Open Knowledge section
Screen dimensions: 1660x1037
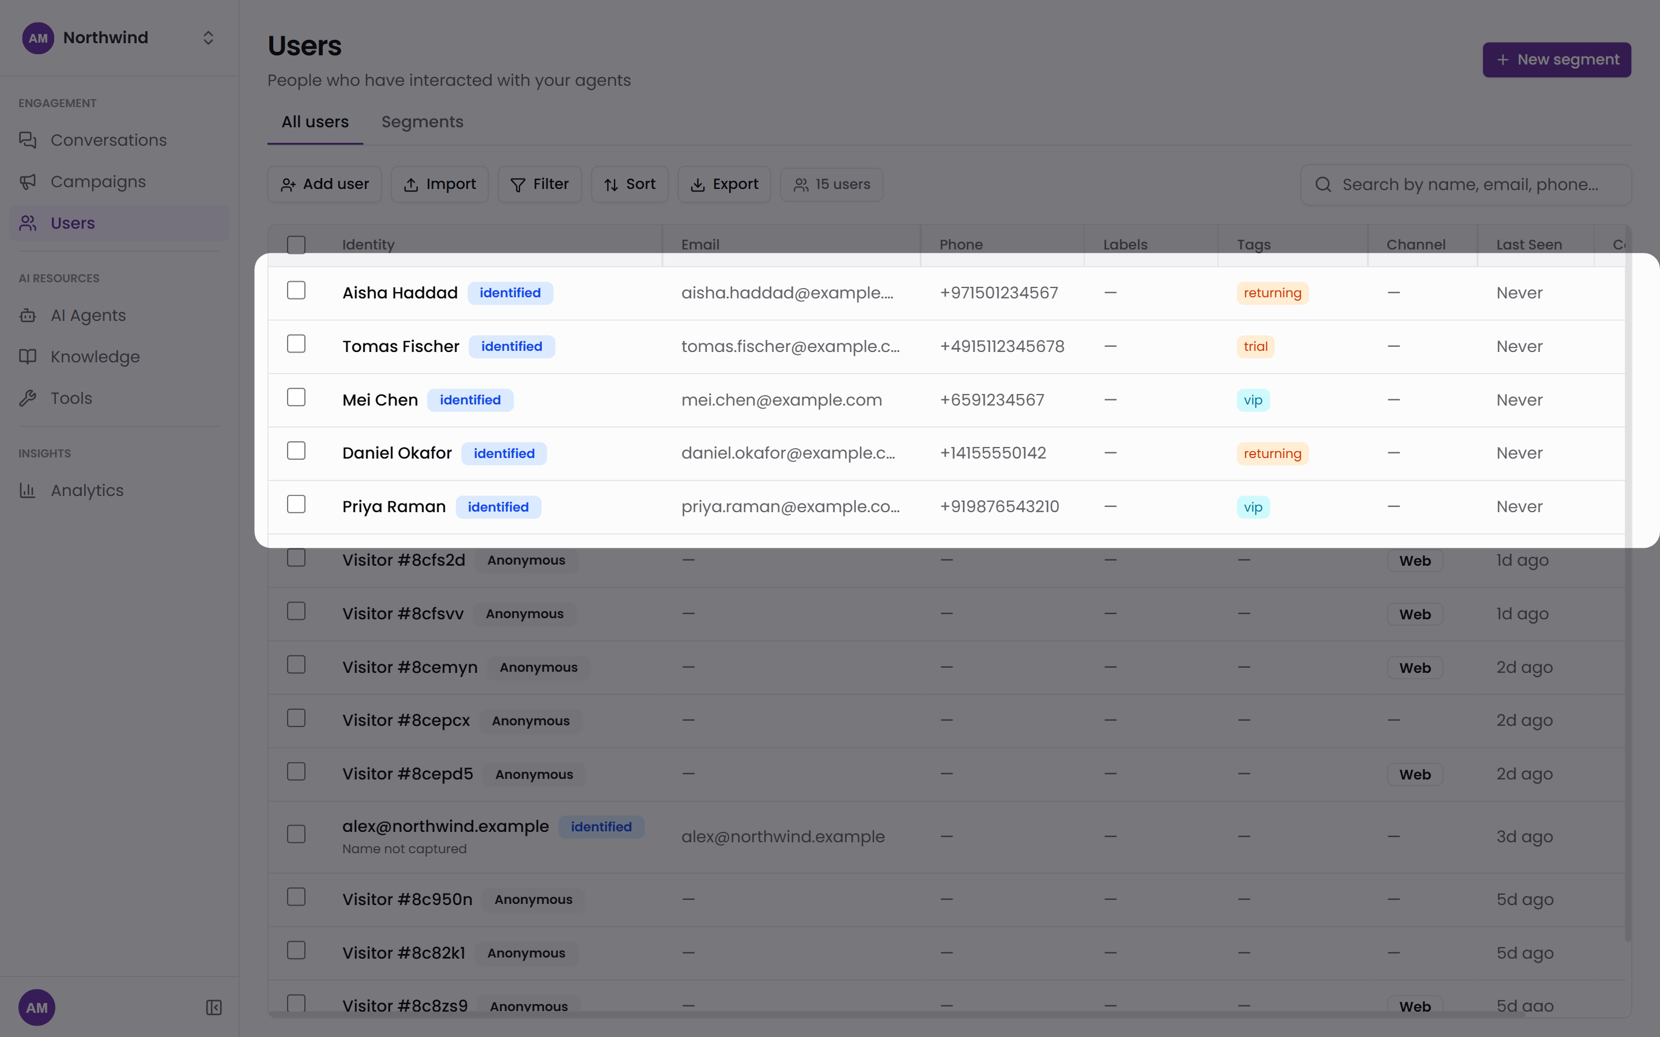click(119, 357)
